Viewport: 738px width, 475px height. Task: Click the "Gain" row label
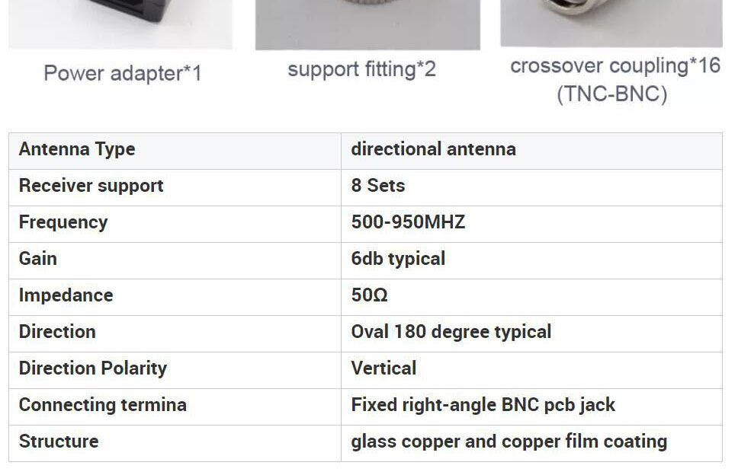[38, 259]
